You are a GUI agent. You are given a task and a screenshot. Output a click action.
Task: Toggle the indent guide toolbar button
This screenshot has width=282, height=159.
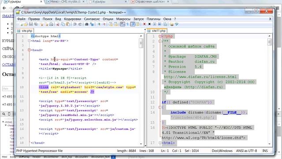coord(133,24)
